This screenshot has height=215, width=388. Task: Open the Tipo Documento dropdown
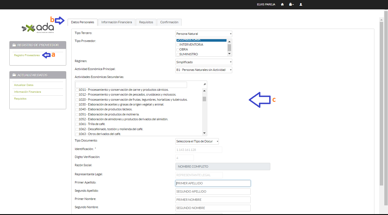click(x=197, y=141)
